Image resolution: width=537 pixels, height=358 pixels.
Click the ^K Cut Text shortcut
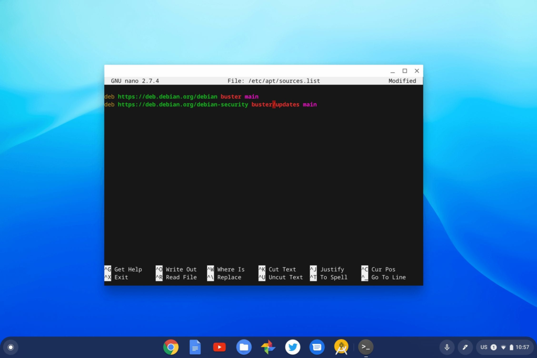click(277, 269)
